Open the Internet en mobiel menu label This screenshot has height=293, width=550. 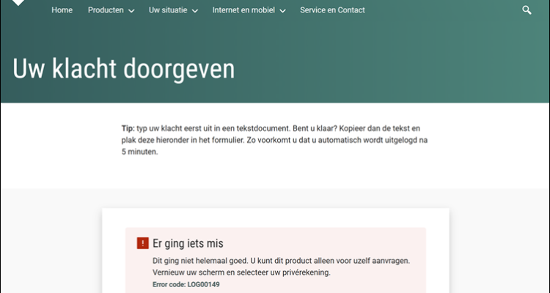pos(243,10)
